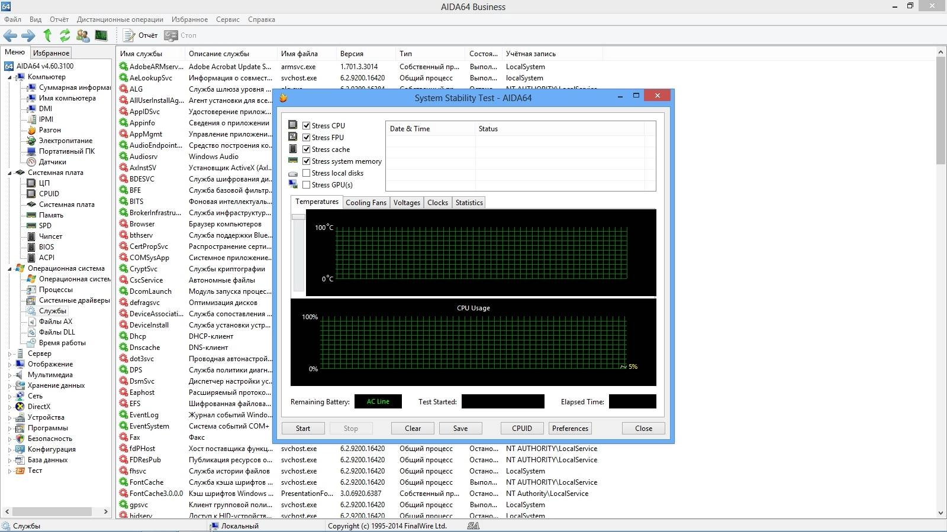
Task: Select the Процессы tree item
Action: tap(56, 290)
